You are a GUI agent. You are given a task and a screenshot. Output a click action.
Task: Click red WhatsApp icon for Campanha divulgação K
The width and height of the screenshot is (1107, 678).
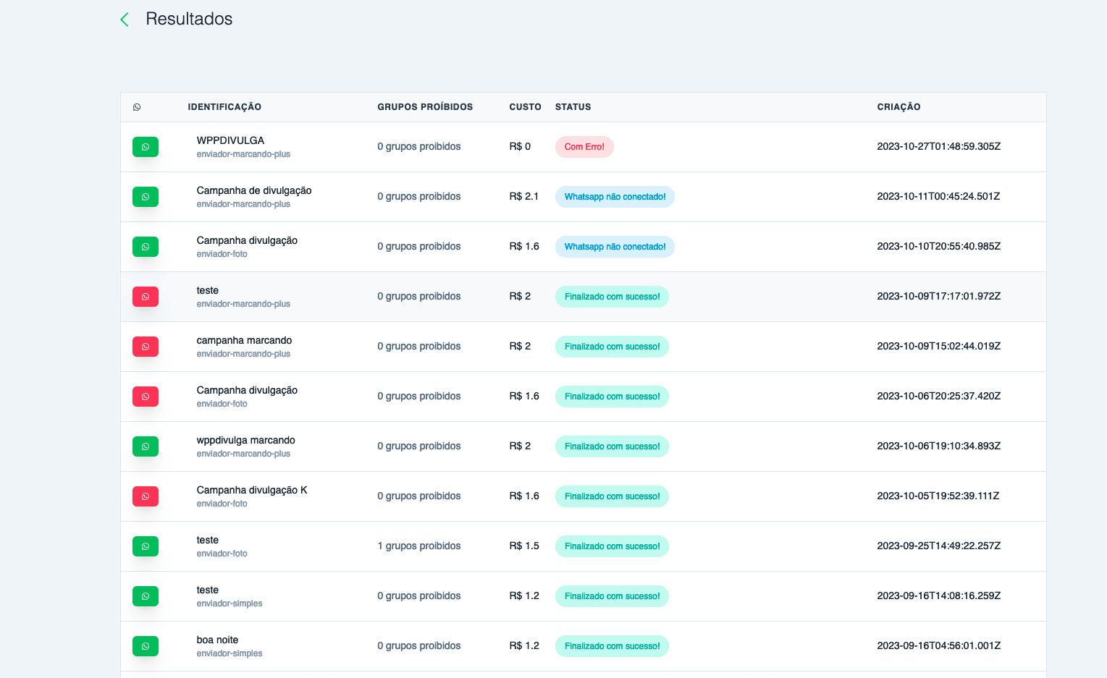pos(146,496)
